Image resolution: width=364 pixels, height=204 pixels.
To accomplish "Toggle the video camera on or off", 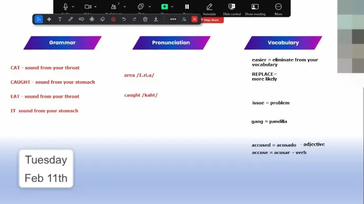I will 88,7.
